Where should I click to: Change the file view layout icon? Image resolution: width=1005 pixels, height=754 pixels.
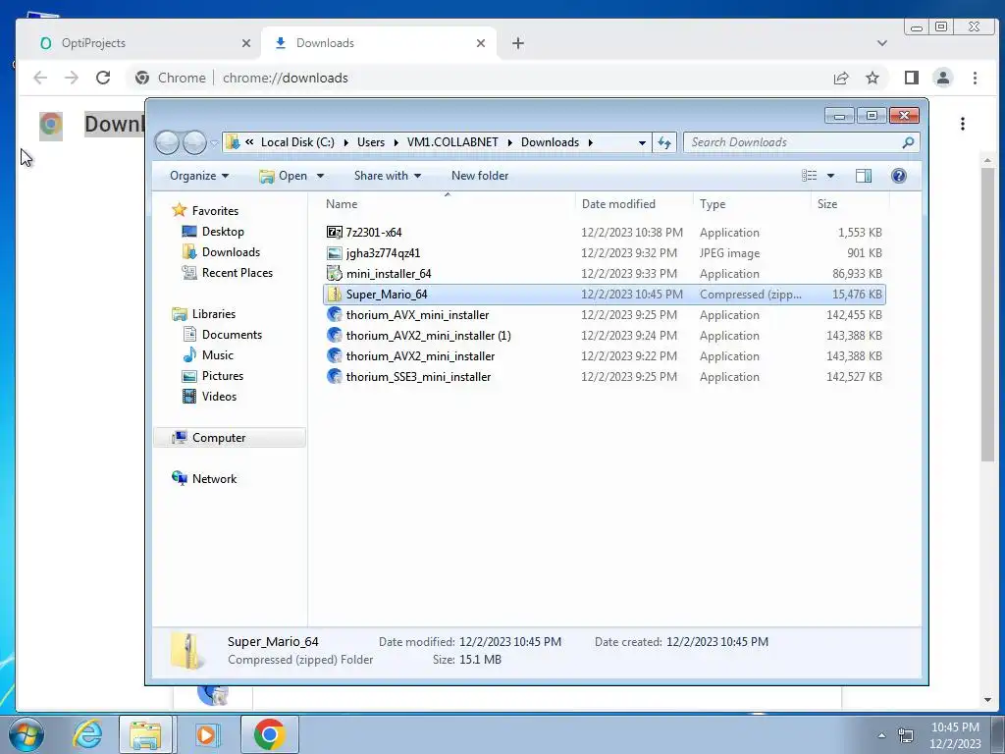(810, 176)
